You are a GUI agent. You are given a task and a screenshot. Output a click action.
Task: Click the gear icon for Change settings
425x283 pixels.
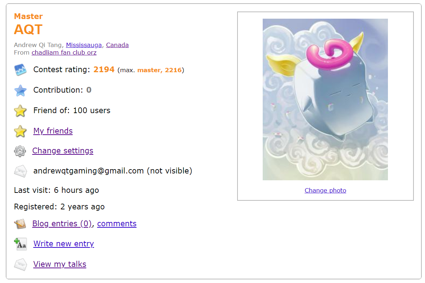tap(20, 151)
